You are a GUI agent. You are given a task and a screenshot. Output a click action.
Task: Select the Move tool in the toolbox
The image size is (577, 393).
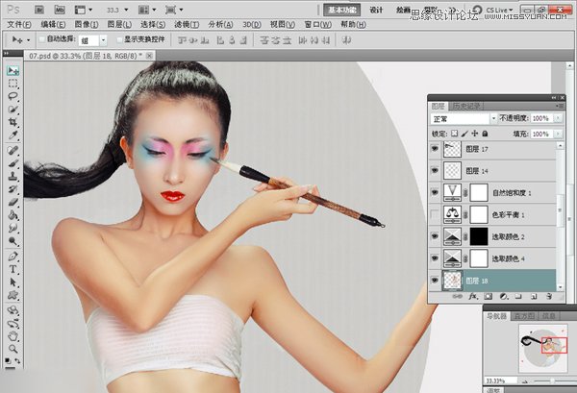click(x=13, y=70)
